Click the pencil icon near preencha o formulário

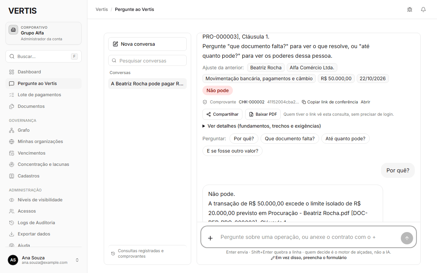272,258
